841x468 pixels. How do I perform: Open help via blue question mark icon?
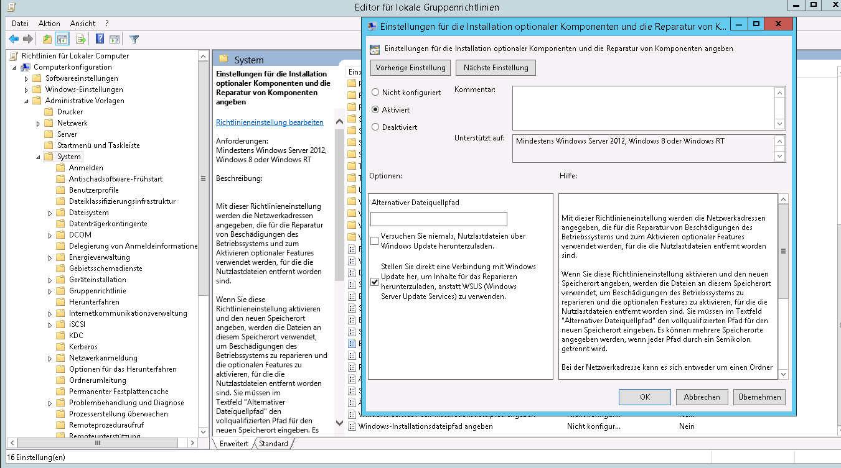(x=100, y=39)
